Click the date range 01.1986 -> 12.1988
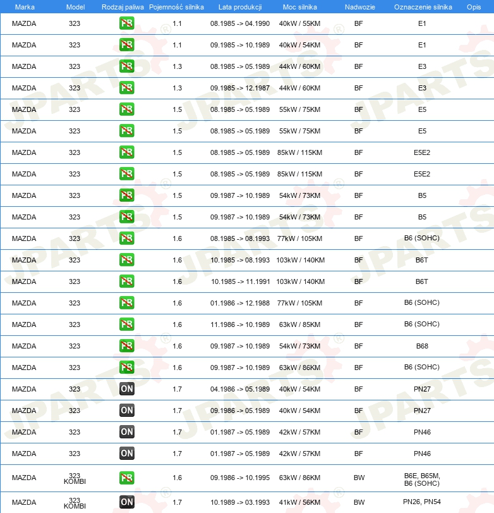Viewport: 494px width, 513px height. pos(240,303)
